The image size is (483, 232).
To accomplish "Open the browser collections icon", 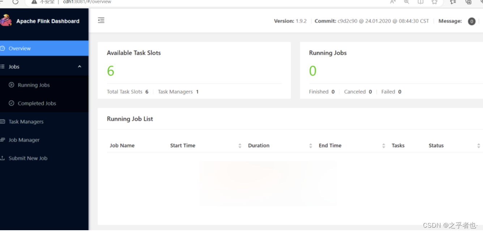I will pos(469,2).
